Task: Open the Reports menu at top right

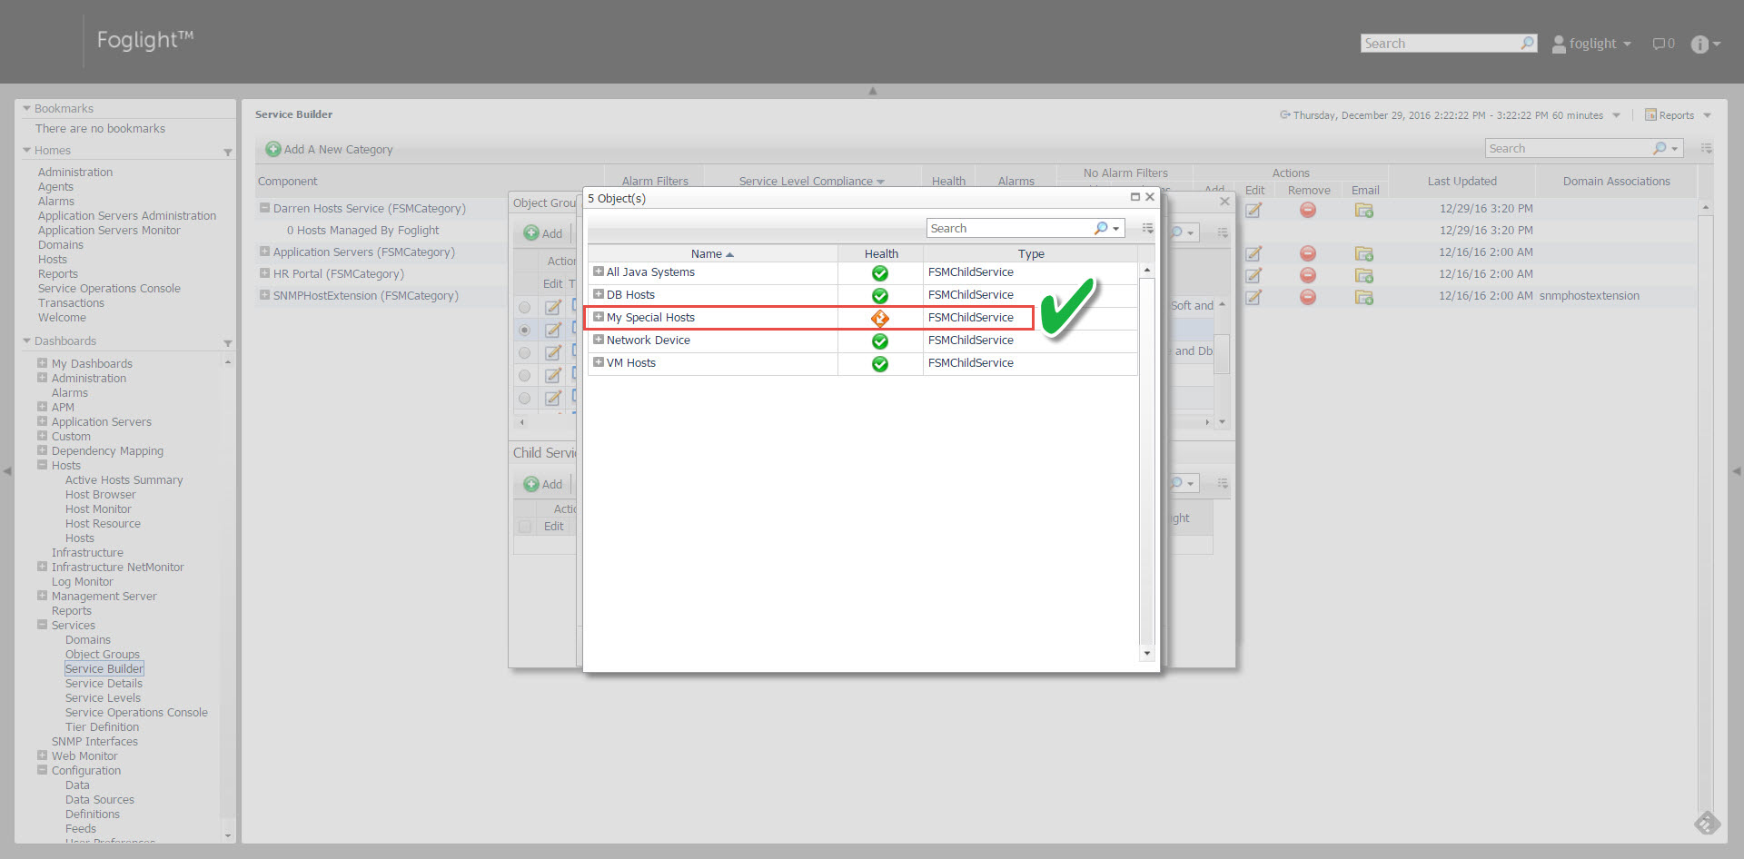Action: [1677, 115]
